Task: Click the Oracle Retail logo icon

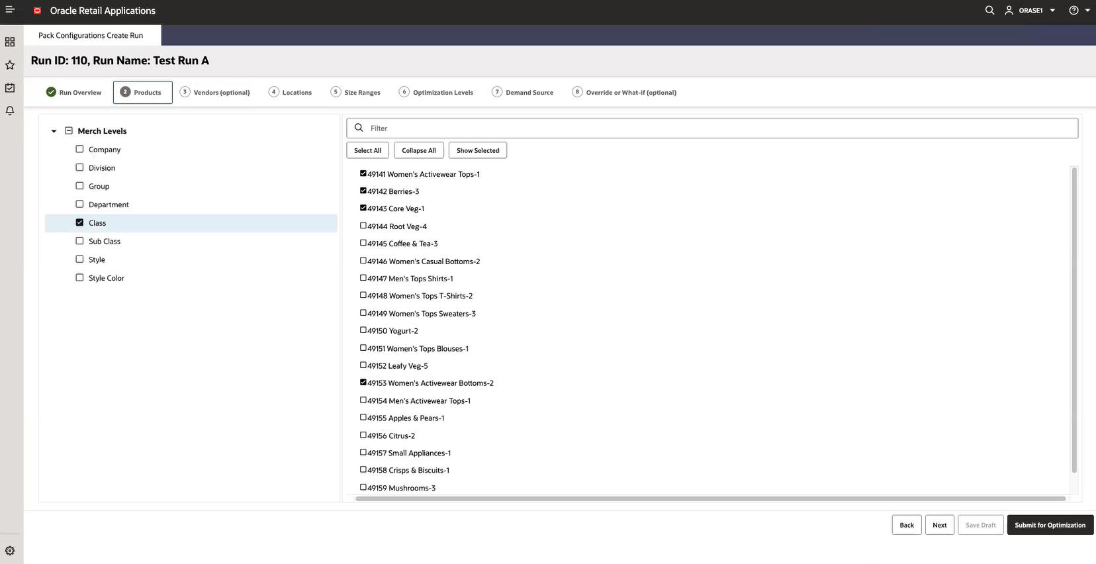Action: pos(38,11)
